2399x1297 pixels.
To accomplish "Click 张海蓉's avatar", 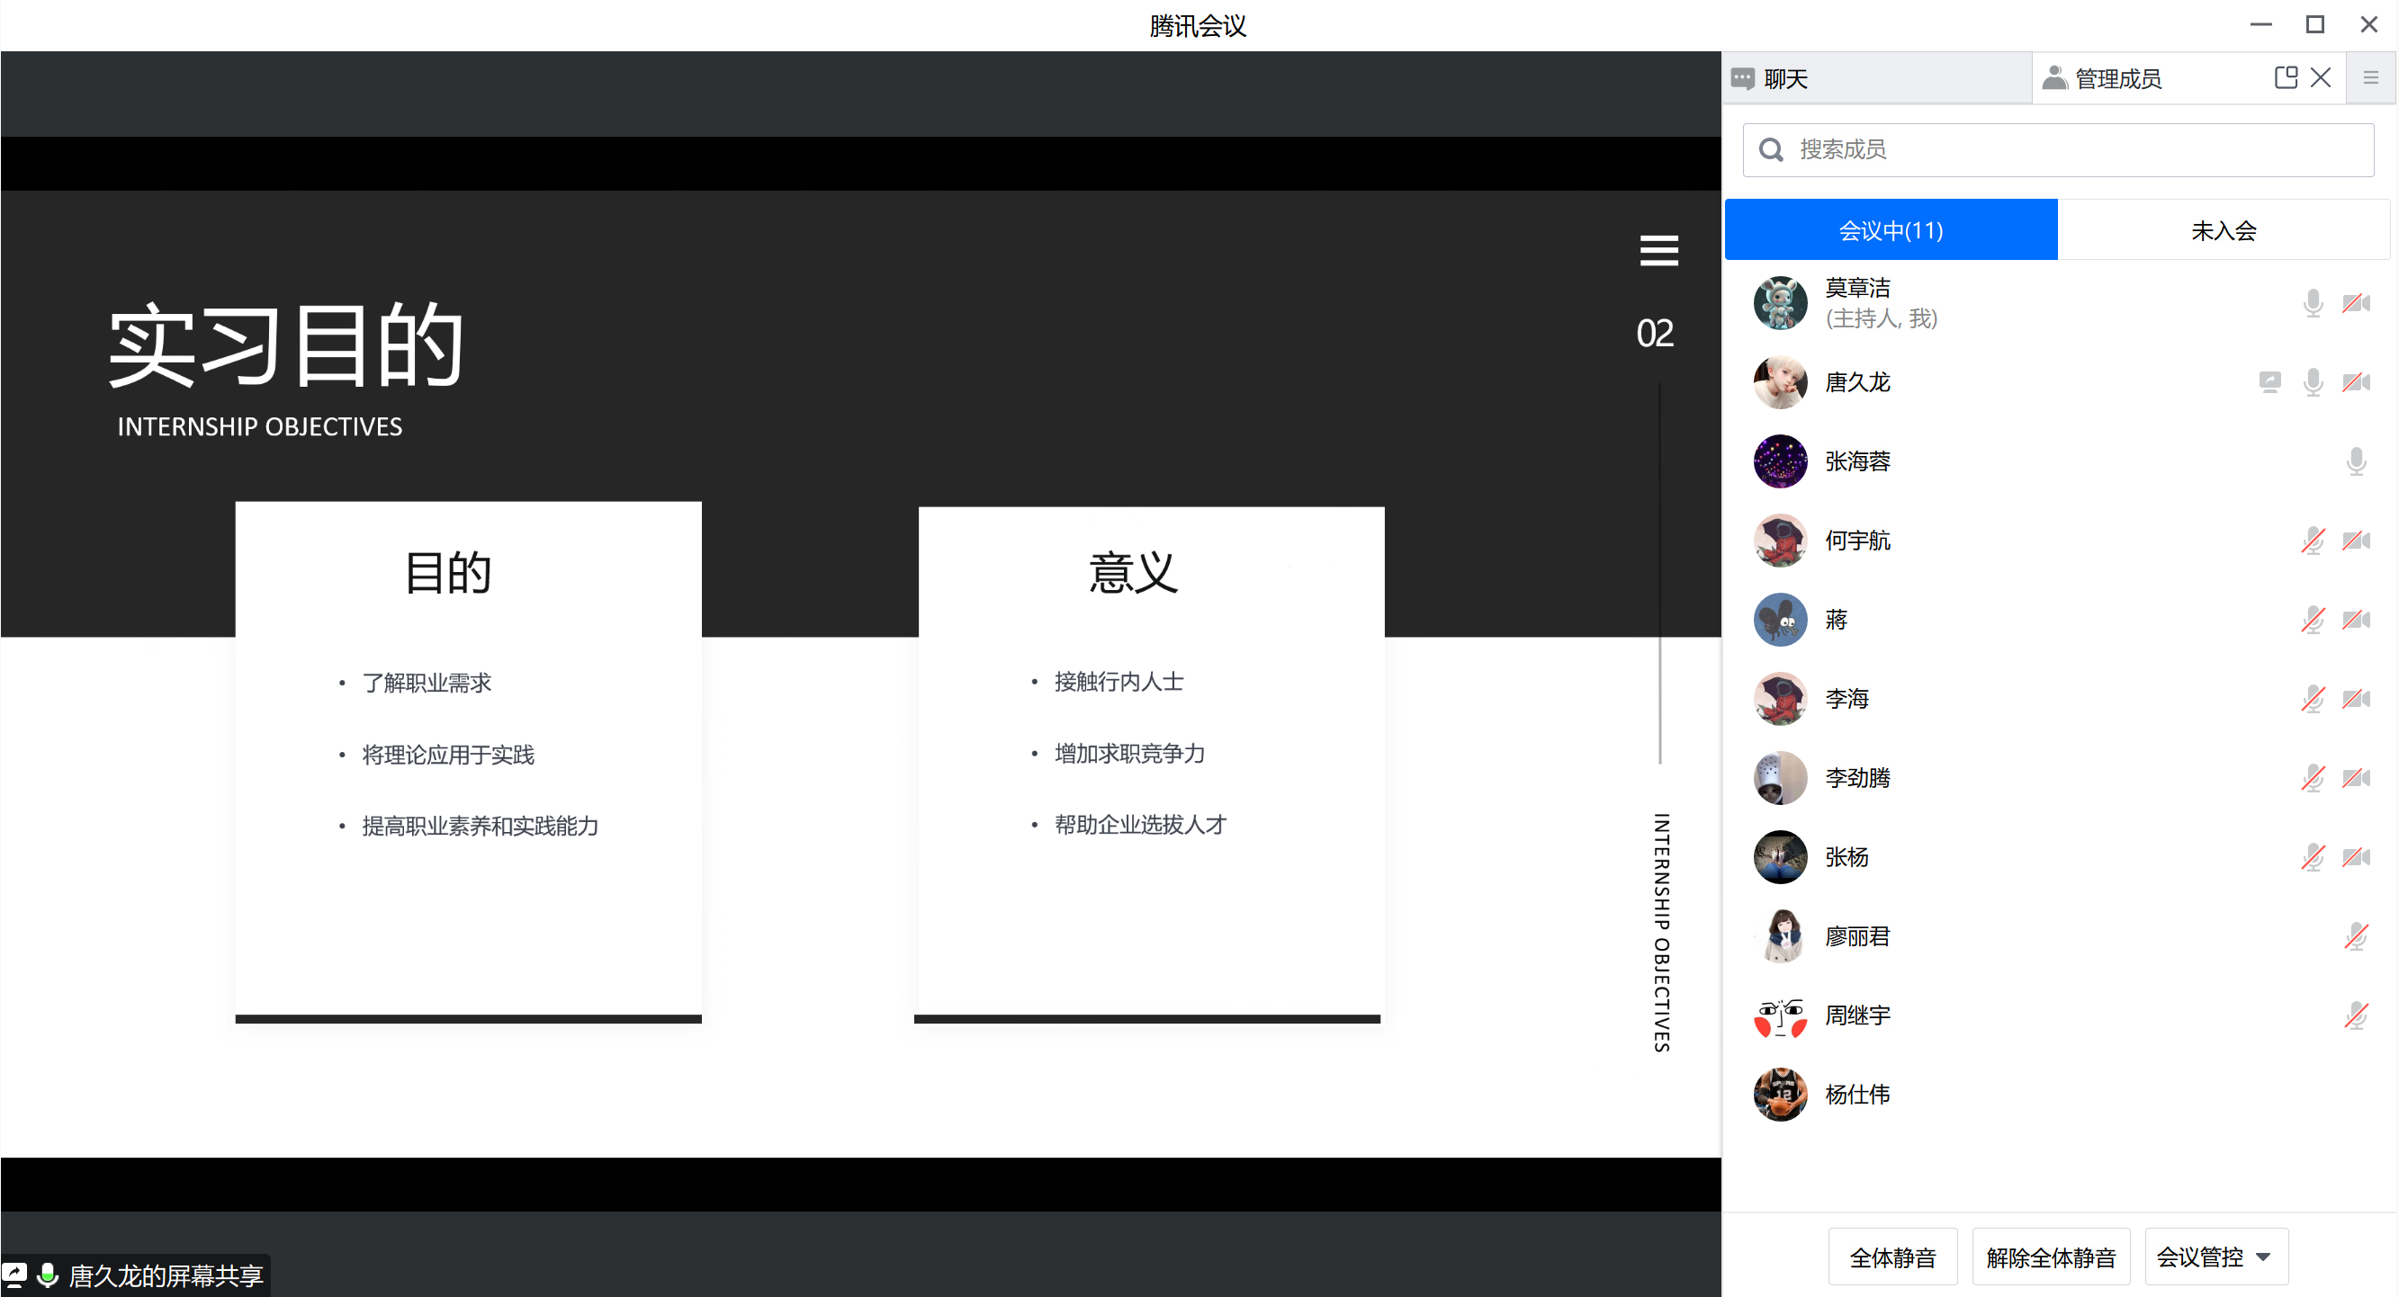I will click(1780, 461).
